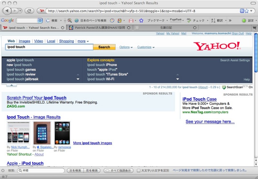
Task: Choose the concept ipod touch iPhone
Action: (102, 65)
